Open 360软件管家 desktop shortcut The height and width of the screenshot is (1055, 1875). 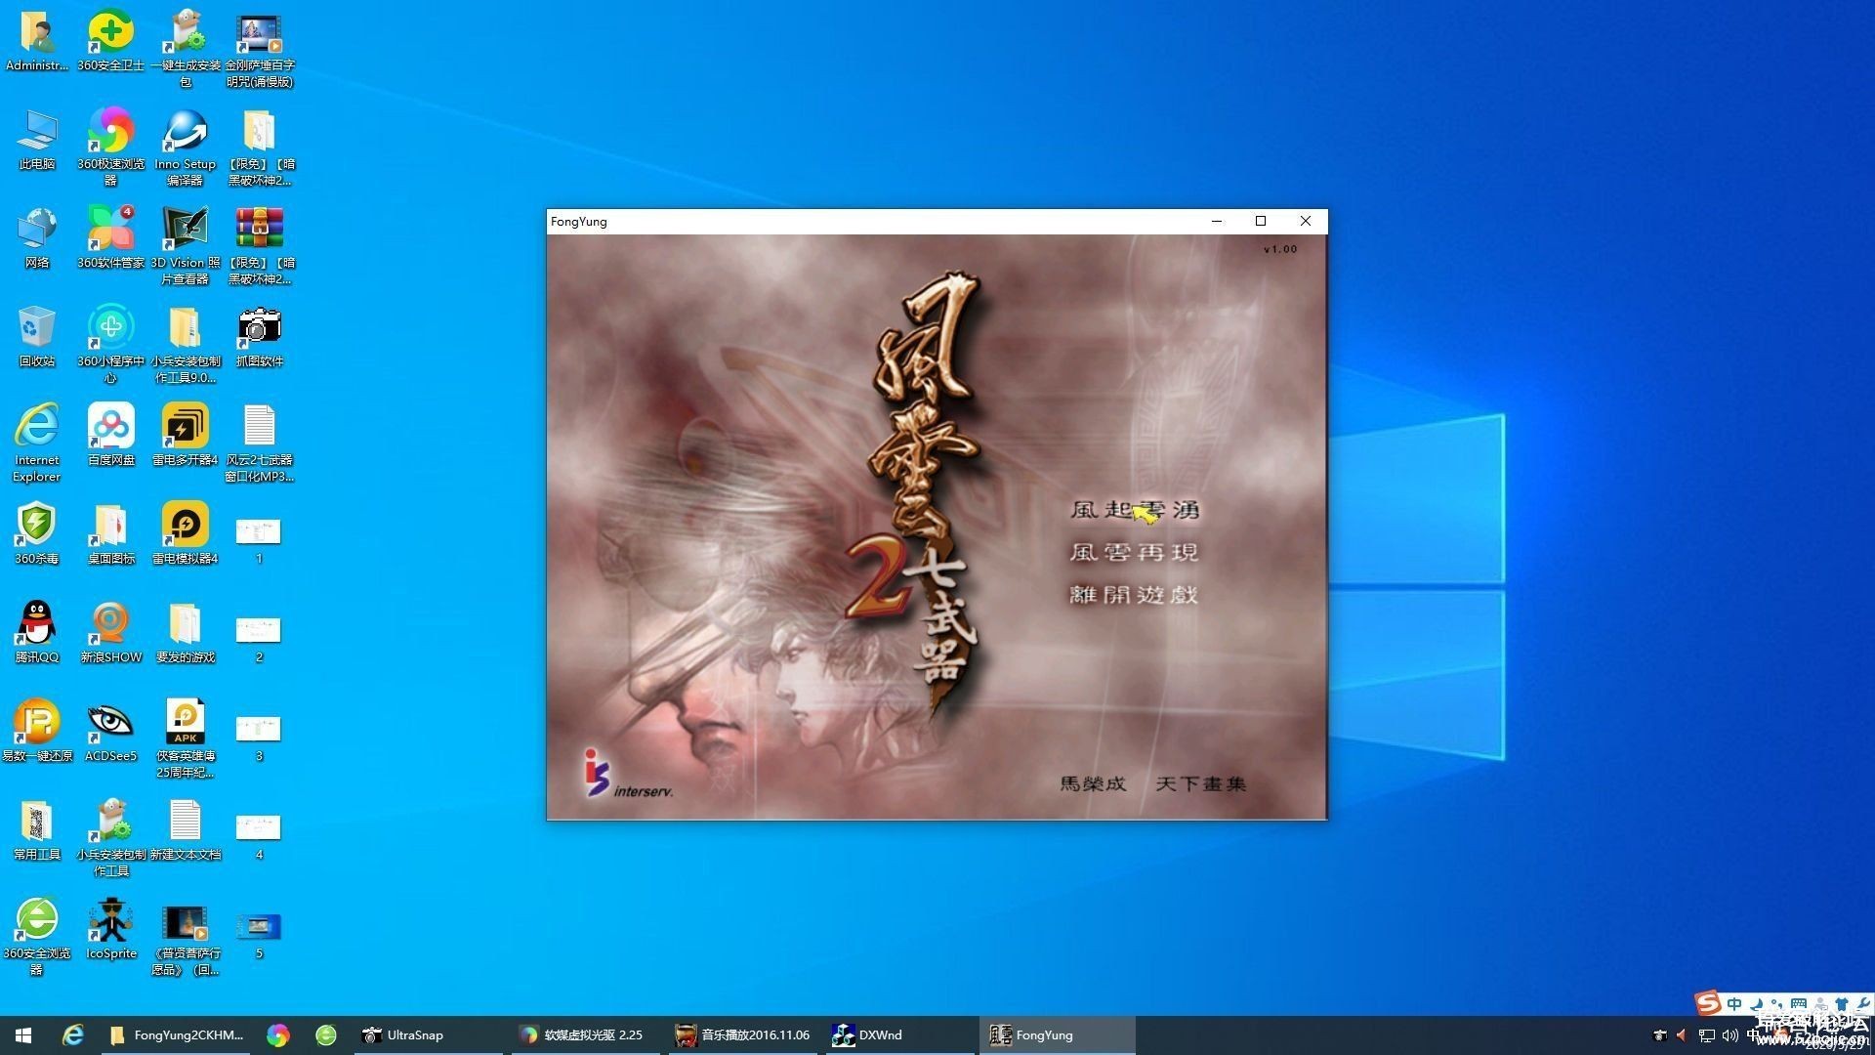pyautogui.click(x=110, y=238)
